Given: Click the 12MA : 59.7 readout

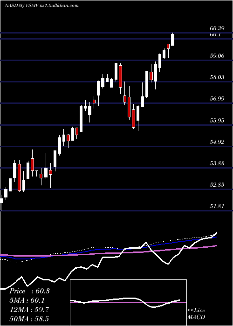Looking at the screenshot, I should pos(29,310).
